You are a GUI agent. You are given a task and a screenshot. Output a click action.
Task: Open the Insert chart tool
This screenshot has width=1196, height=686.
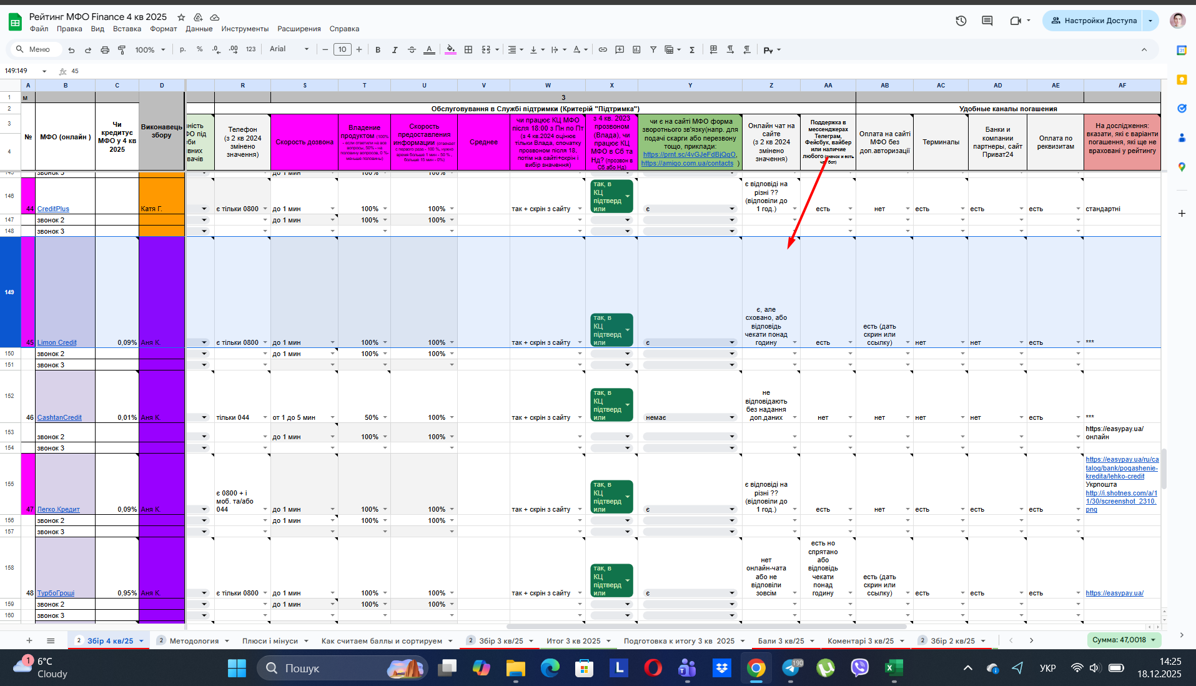point(636,50)
